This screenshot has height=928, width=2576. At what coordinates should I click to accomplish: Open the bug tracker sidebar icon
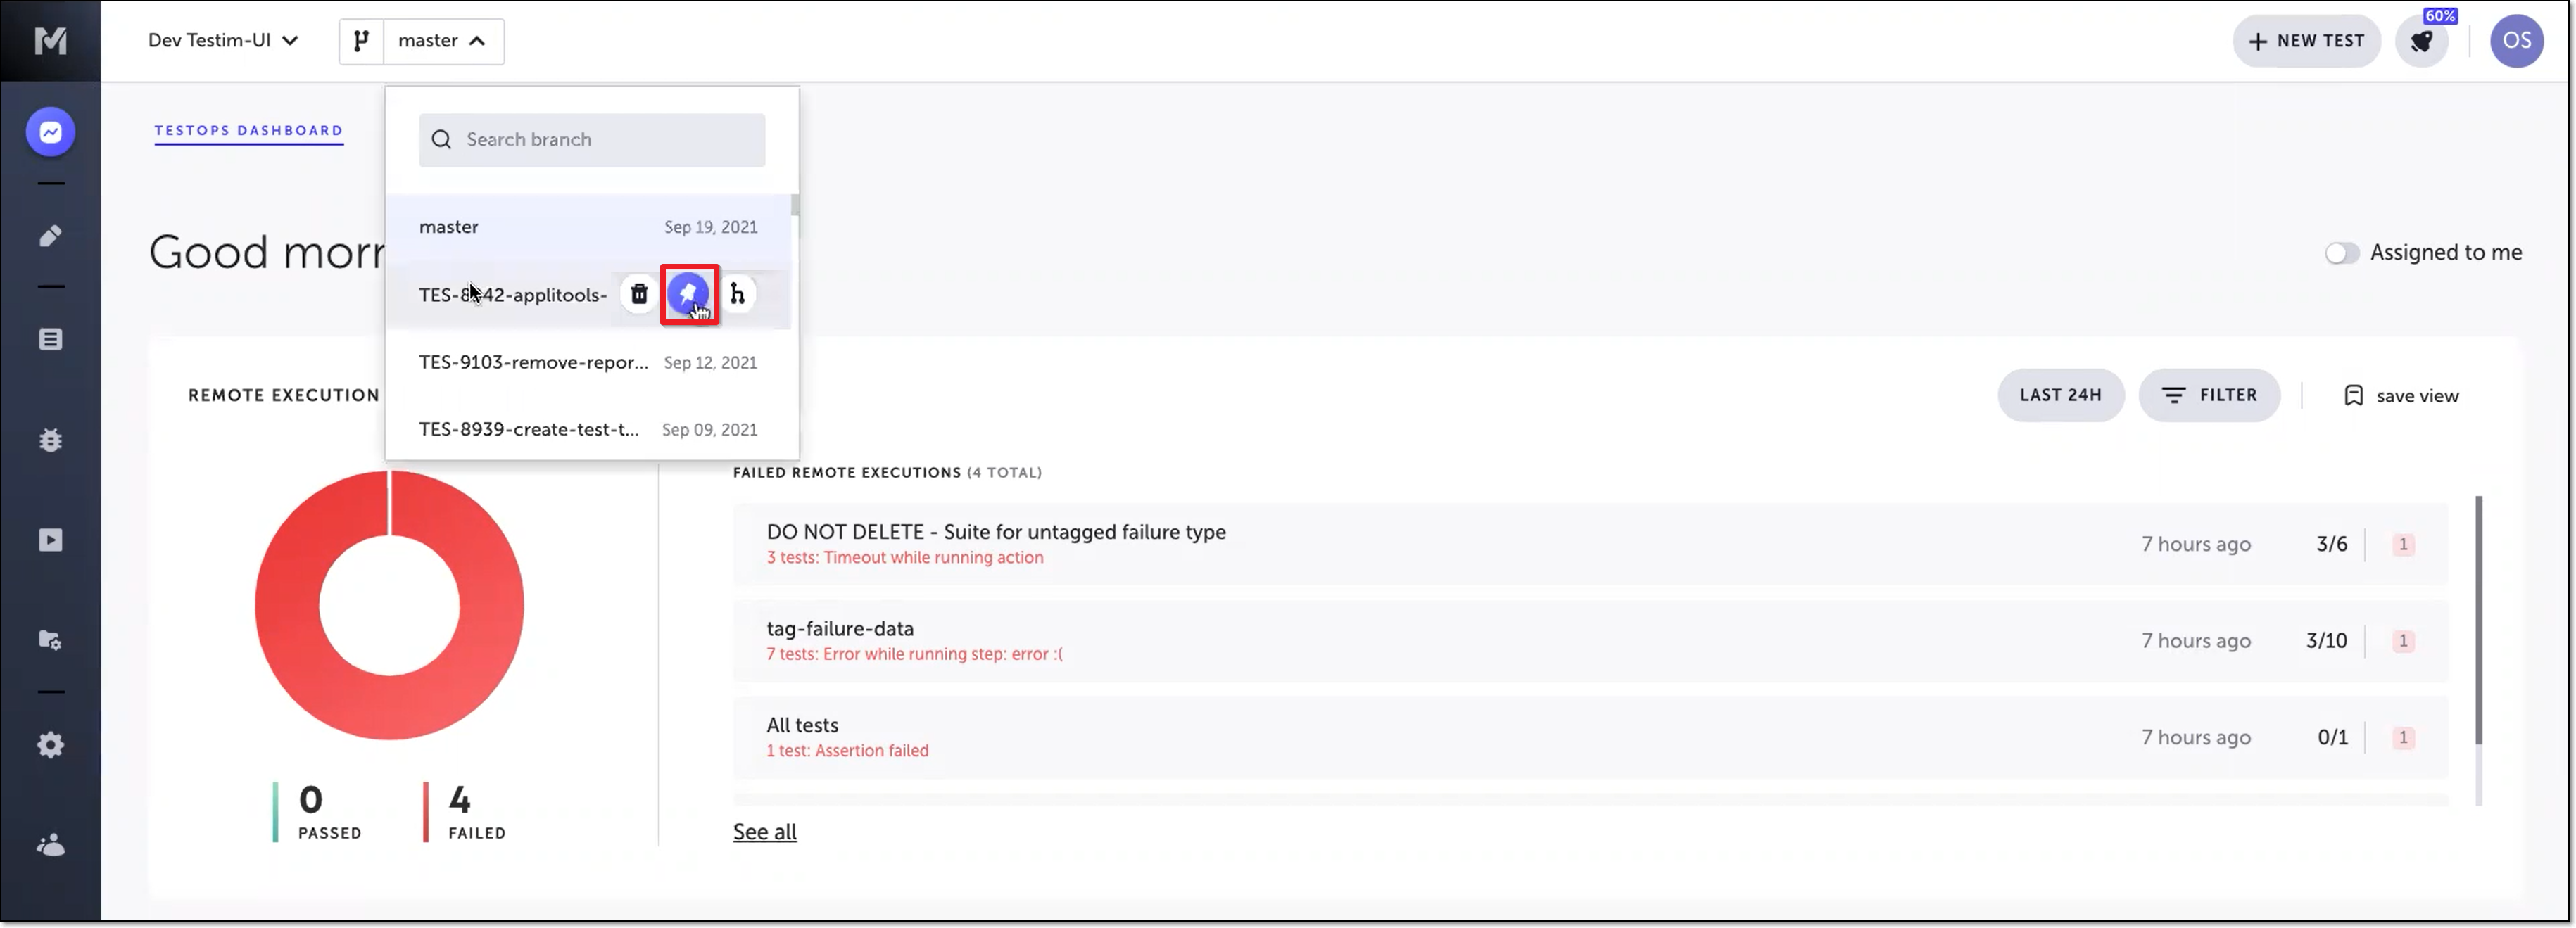click(x=50, y=440)
